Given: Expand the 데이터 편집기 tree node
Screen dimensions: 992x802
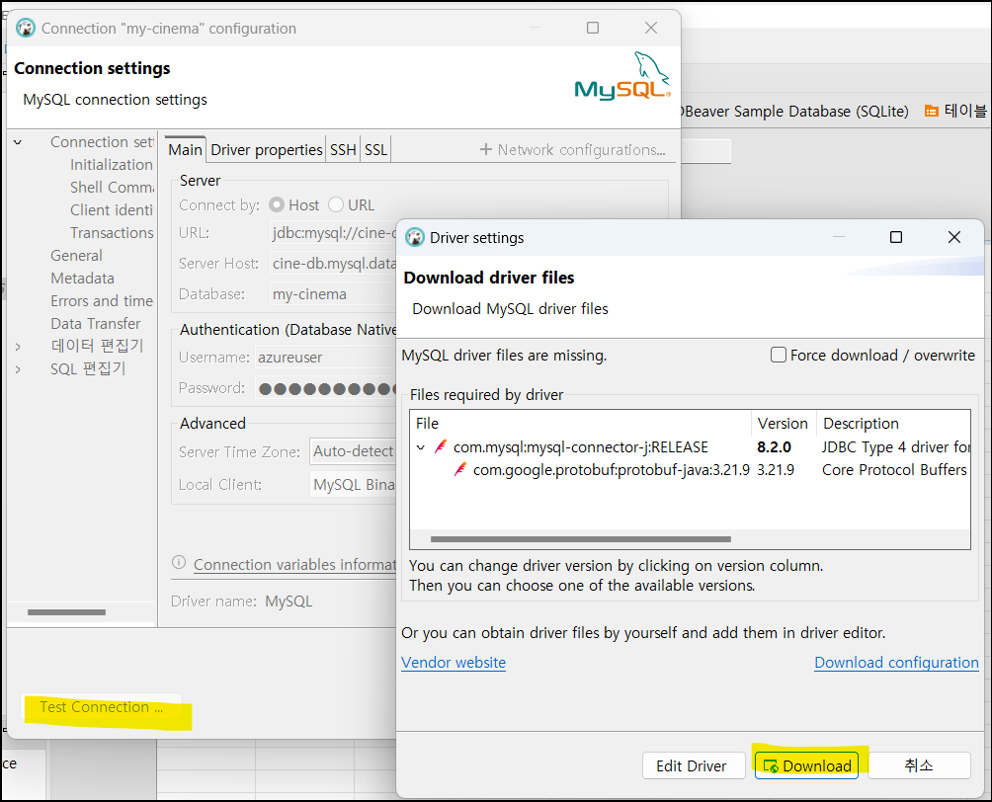Looking at the screenshot, I should pos(18,347).
